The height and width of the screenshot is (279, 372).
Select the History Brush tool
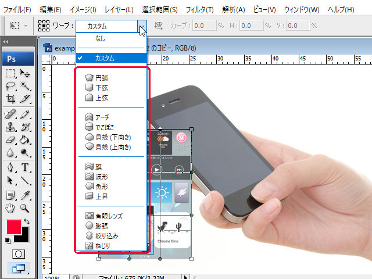coord(25,127)
